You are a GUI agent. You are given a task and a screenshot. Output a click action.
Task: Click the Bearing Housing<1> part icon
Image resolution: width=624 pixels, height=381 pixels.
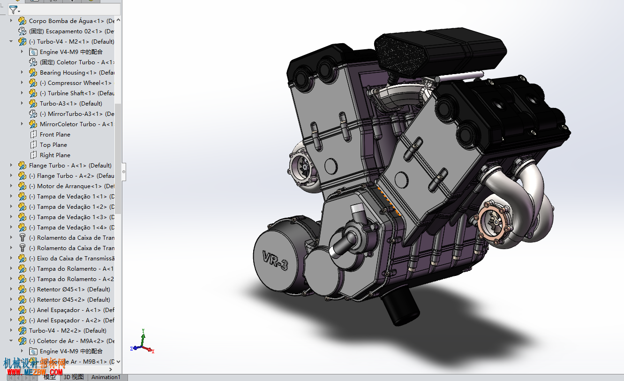tap(33, 72)
